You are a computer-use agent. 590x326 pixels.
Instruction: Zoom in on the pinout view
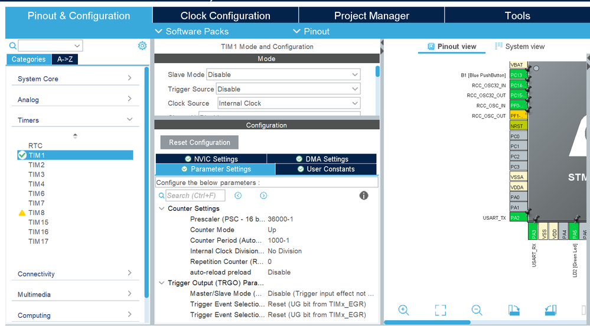click(x=403, y=310)
